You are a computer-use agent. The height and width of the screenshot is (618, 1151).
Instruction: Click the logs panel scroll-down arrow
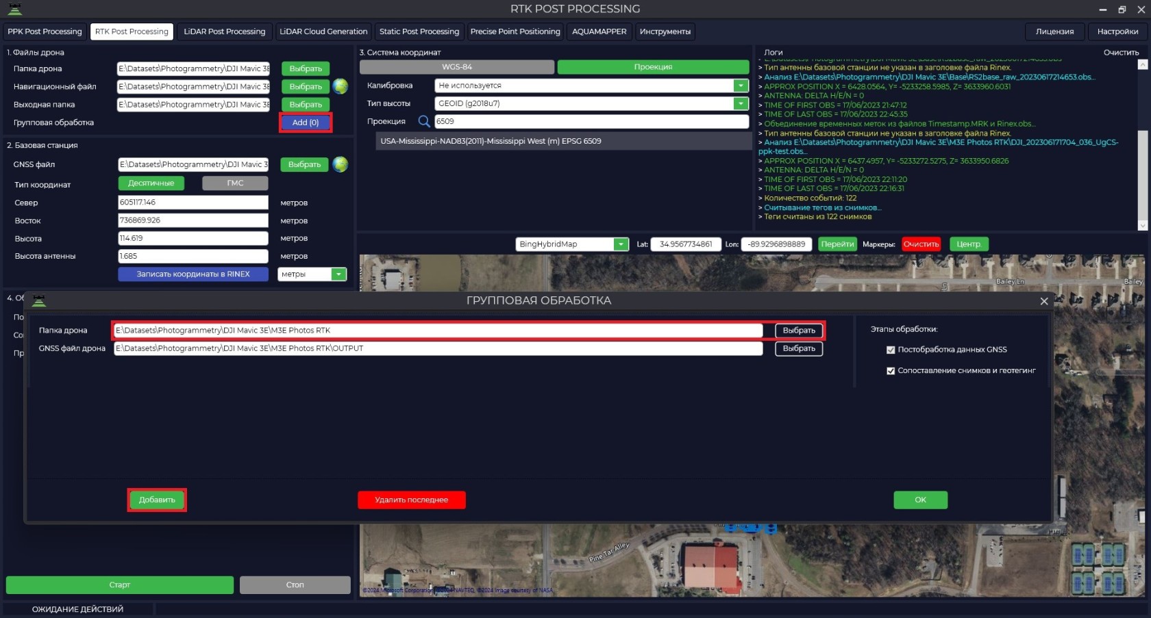[1142, 226]
